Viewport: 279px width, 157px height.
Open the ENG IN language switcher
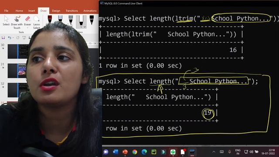click(x=238, y=152)
